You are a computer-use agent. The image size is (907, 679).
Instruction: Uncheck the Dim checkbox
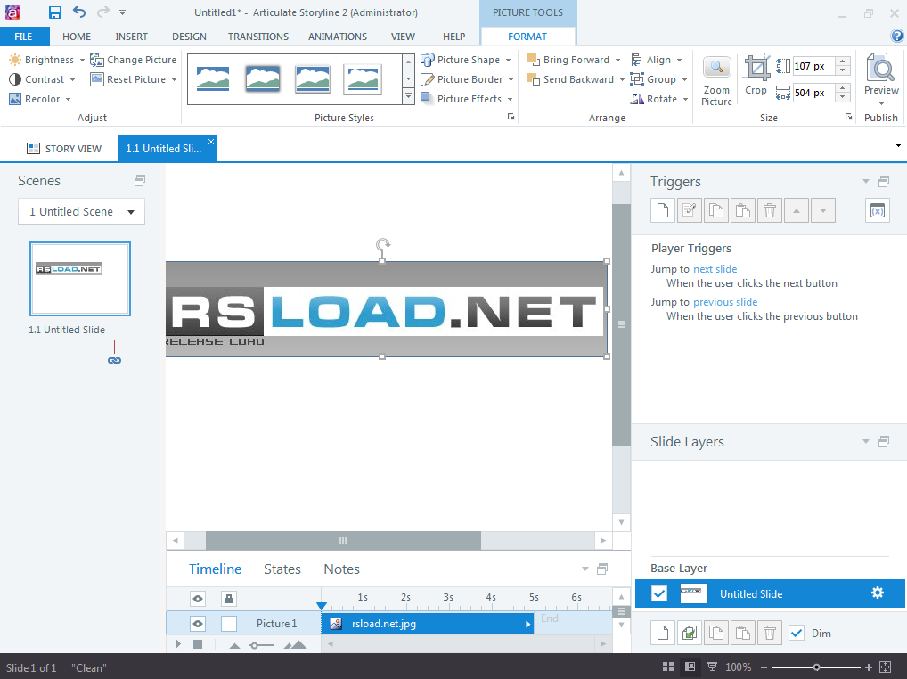click(x=797, y=633)
